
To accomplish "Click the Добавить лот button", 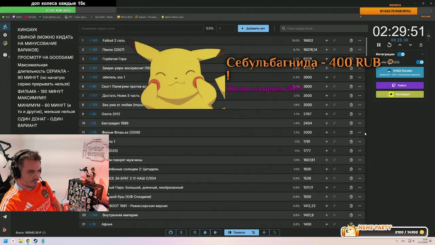I will coord(253,28).
